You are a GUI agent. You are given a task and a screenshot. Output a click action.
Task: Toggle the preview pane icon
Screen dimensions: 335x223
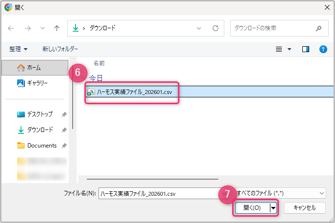pos(306,49)
